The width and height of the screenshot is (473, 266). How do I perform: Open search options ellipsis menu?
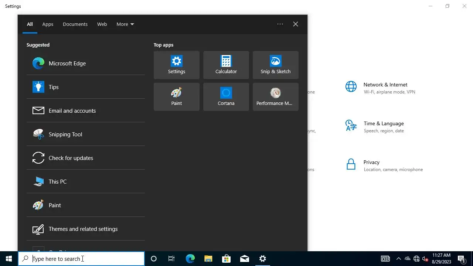coord(280,24)
